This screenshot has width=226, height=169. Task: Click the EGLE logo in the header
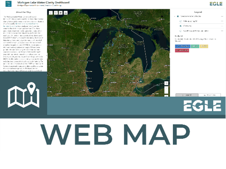point(216,4)
